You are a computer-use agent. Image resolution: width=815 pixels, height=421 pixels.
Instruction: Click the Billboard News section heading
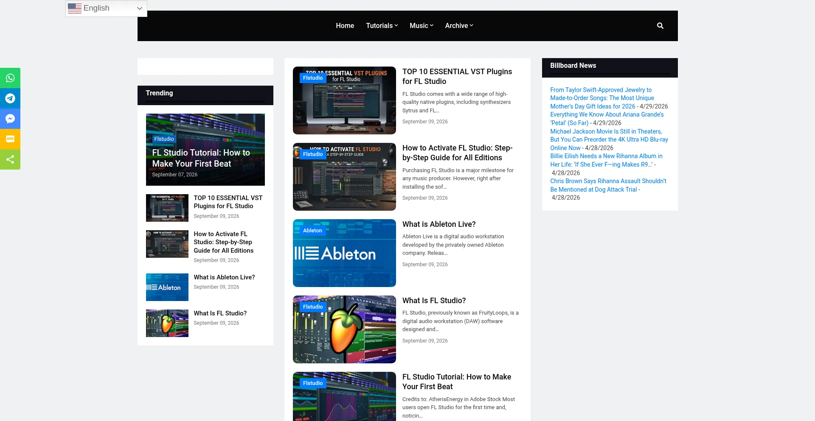[x=573, y=65]
